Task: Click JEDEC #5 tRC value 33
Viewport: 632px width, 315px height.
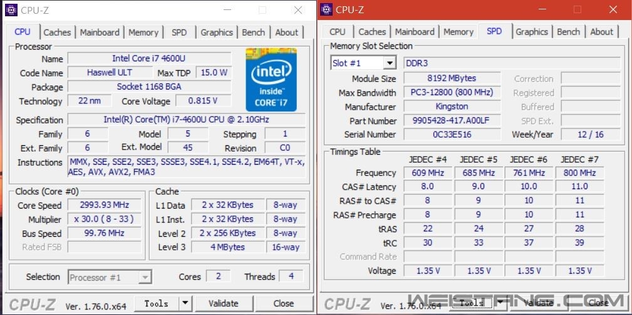Action: click(x=479, y=242)
